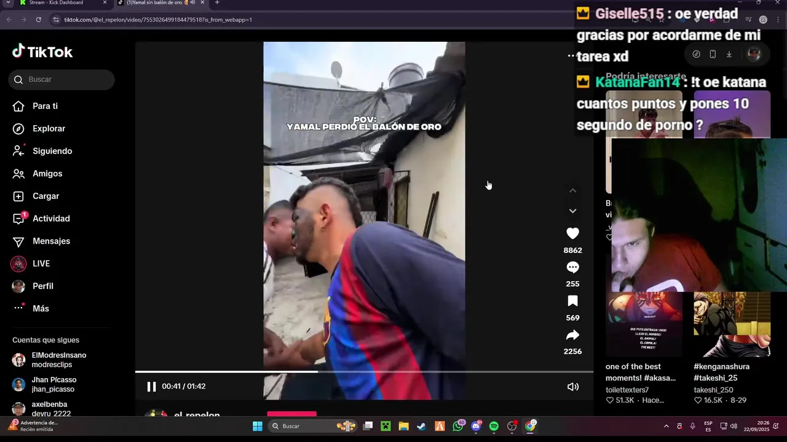
Task: Click the tiktok.com address bar URL
Action: click(x=158, y=20)
